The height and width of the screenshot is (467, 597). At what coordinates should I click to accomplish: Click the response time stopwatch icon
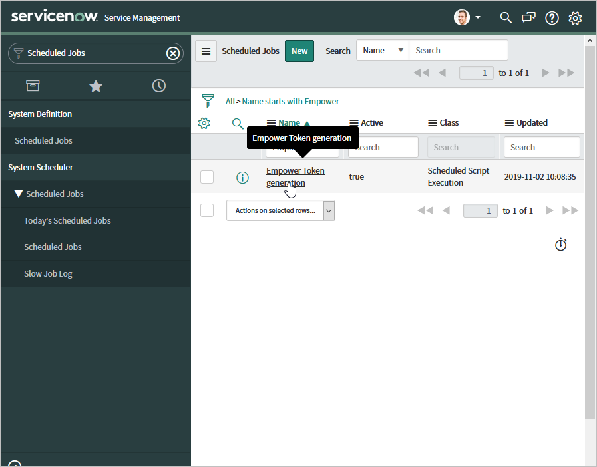[561, 245]
